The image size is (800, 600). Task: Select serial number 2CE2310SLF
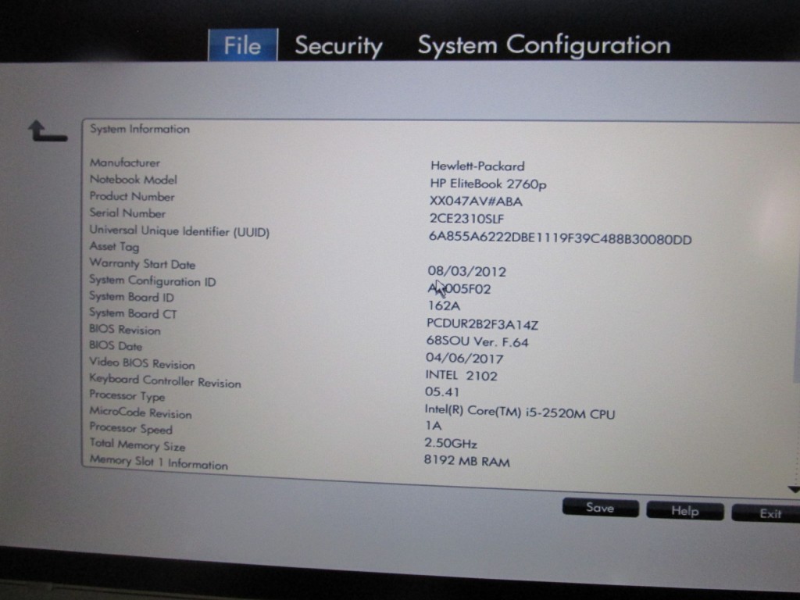tap(466, 219)
